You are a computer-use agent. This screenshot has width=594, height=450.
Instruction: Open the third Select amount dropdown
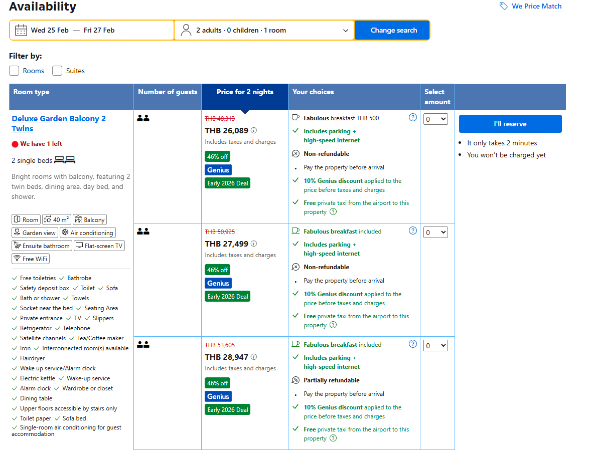tap(435, 345)
